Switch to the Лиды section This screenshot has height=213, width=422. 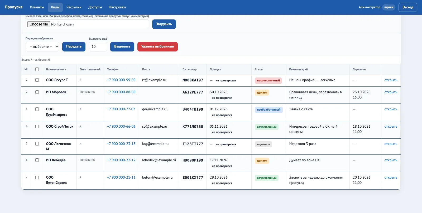coord(55,7)
